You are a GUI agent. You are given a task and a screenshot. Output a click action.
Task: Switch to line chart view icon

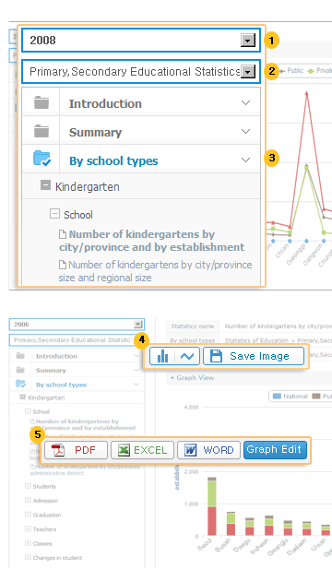[x=187, y=356]
